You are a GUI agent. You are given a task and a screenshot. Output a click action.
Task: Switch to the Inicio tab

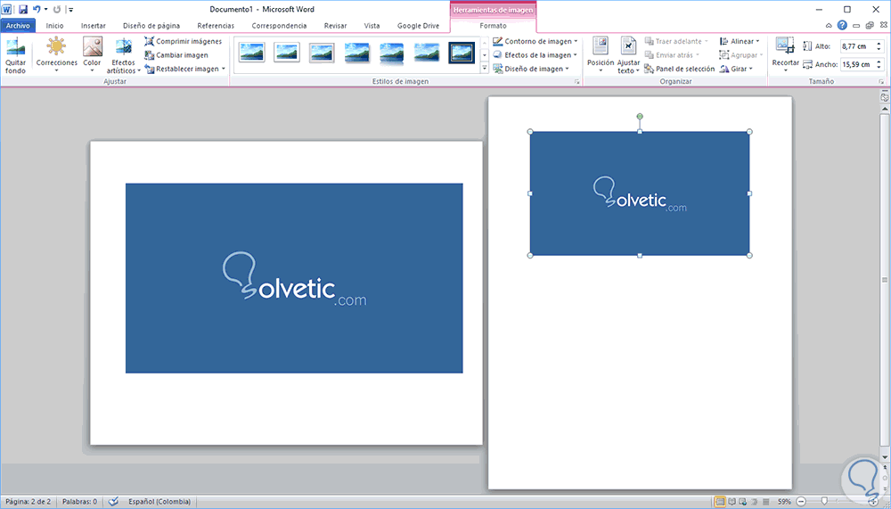coord(54,26)
